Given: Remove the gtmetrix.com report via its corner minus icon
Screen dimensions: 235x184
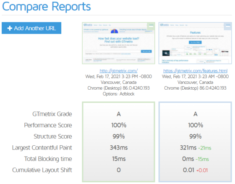Looking at the screenshot, I should (x=151, y=26).
